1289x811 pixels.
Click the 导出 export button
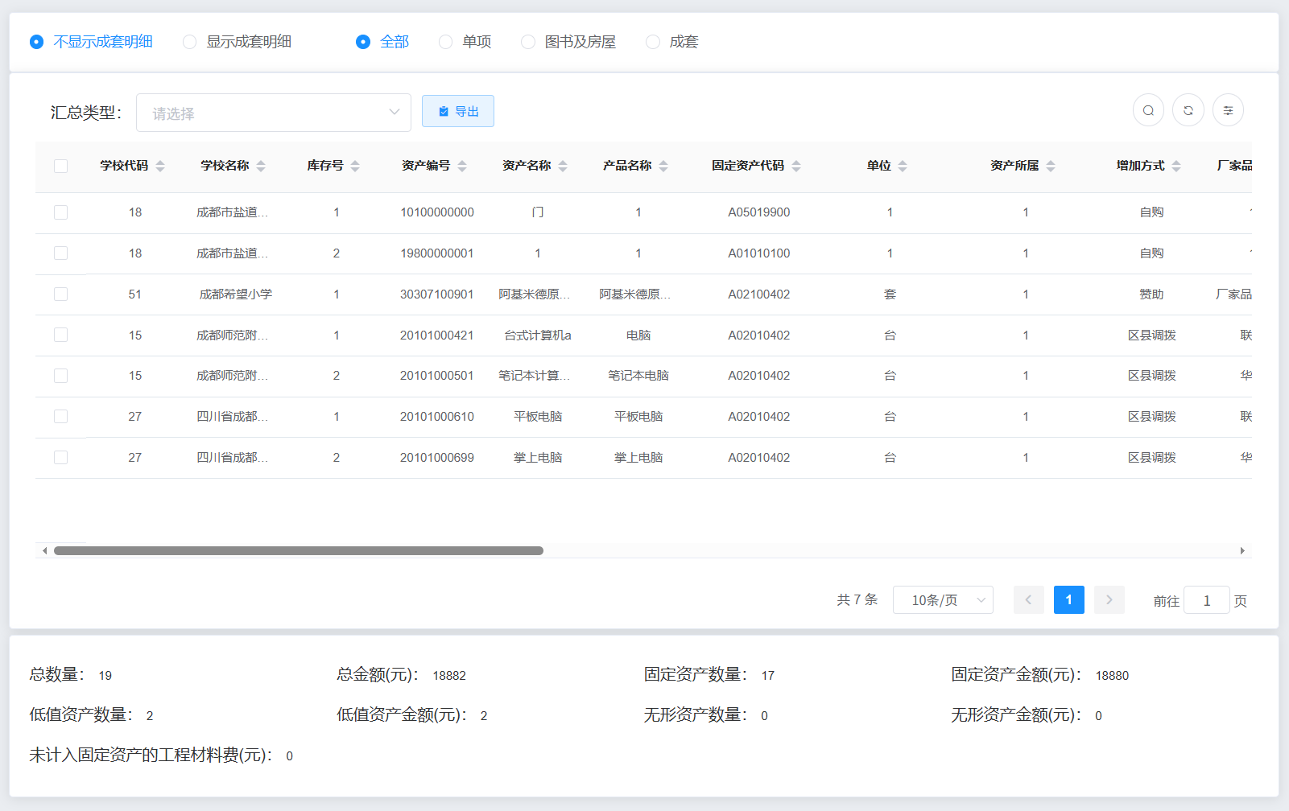pos(457,111)
